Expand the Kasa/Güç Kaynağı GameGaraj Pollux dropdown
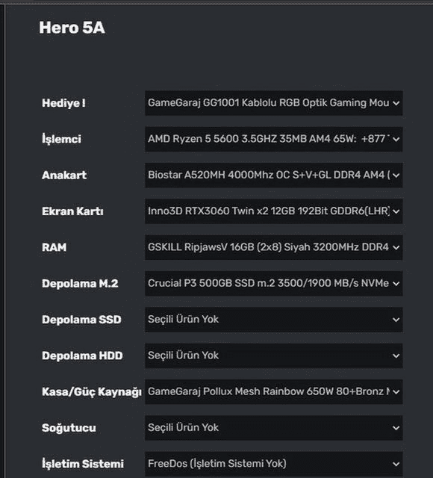433x478 pixels. 274,391
